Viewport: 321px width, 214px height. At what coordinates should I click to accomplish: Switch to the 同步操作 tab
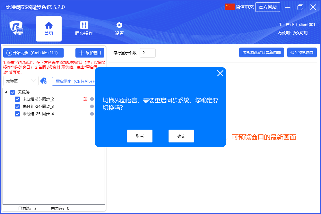tap(84, 29)
